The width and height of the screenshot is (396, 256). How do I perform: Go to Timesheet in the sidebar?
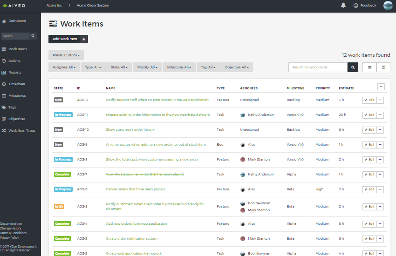coord(17,84)
